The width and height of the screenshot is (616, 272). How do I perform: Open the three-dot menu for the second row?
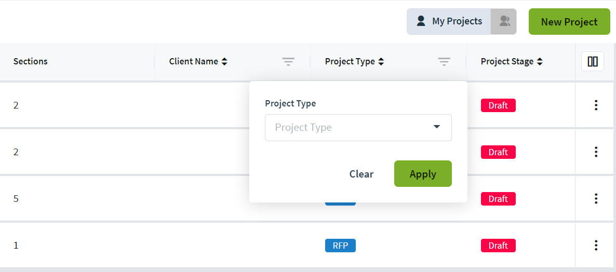point(596,152)
